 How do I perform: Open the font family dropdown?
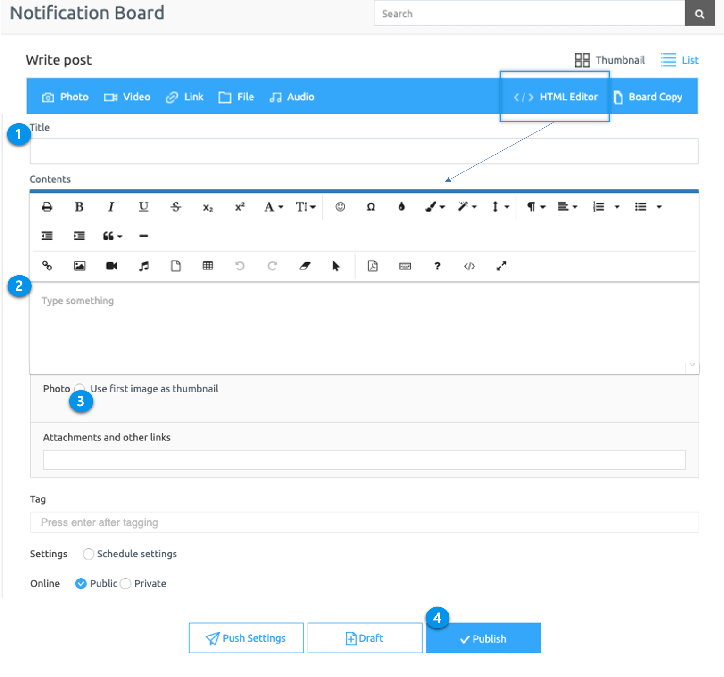[x=273, y=207]
